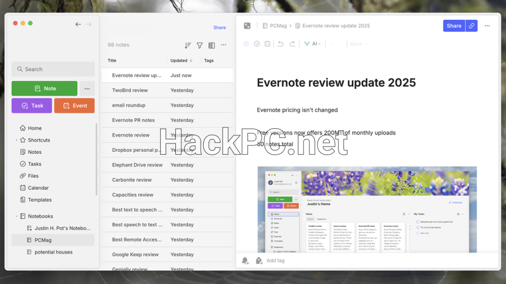Open the Best text to speech note

tap(168, 210)
